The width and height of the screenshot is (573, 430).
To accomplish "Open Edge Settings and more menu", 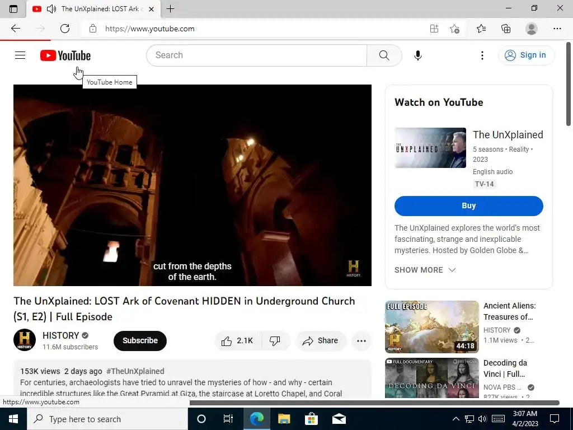I will [x=557, y=29].
